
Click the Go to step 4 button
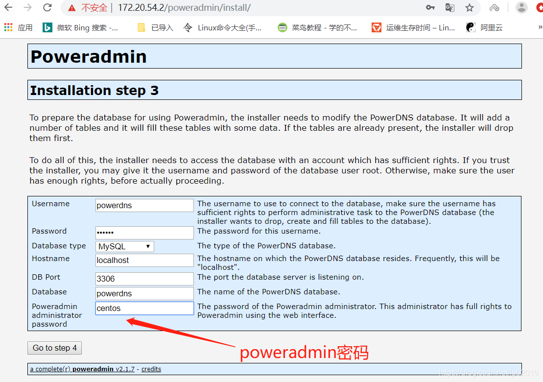pyautogui.click(x=55, y=348)
